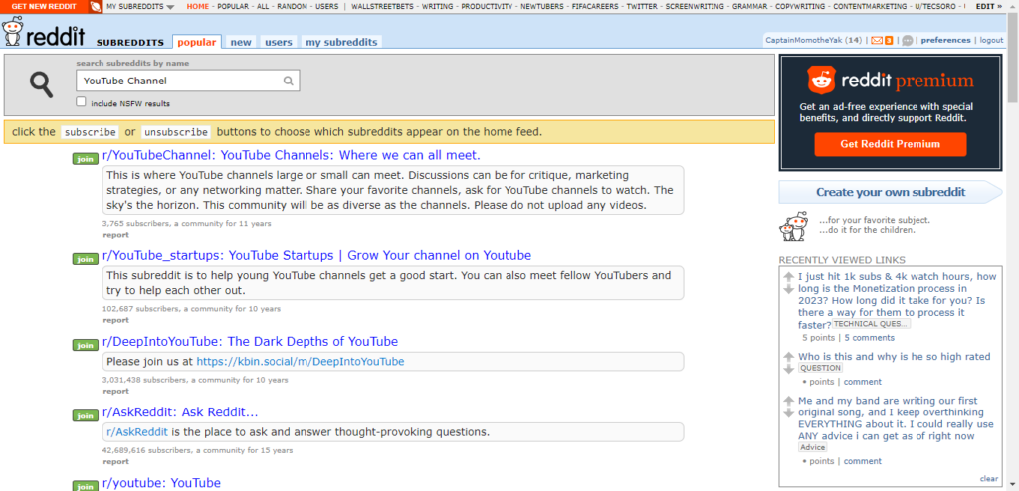The image size is (1019, 491).
Task: Click Create your own subreddit
Action: point(891,192)
